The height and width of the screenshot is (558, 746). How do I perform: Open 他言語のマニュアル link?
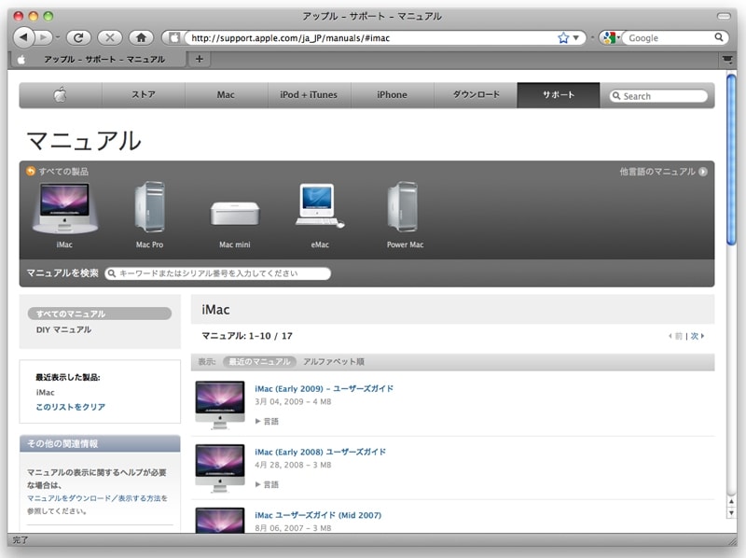[663, 172]
